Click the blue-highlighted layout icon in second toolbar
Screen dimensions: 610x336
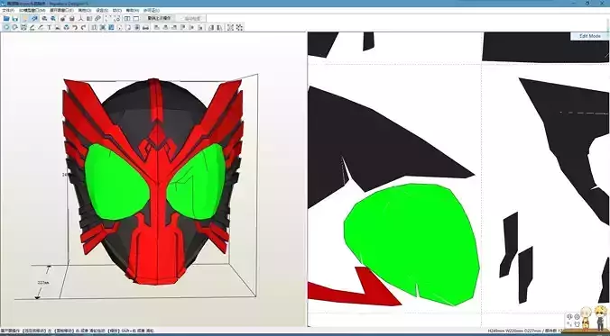111,27
